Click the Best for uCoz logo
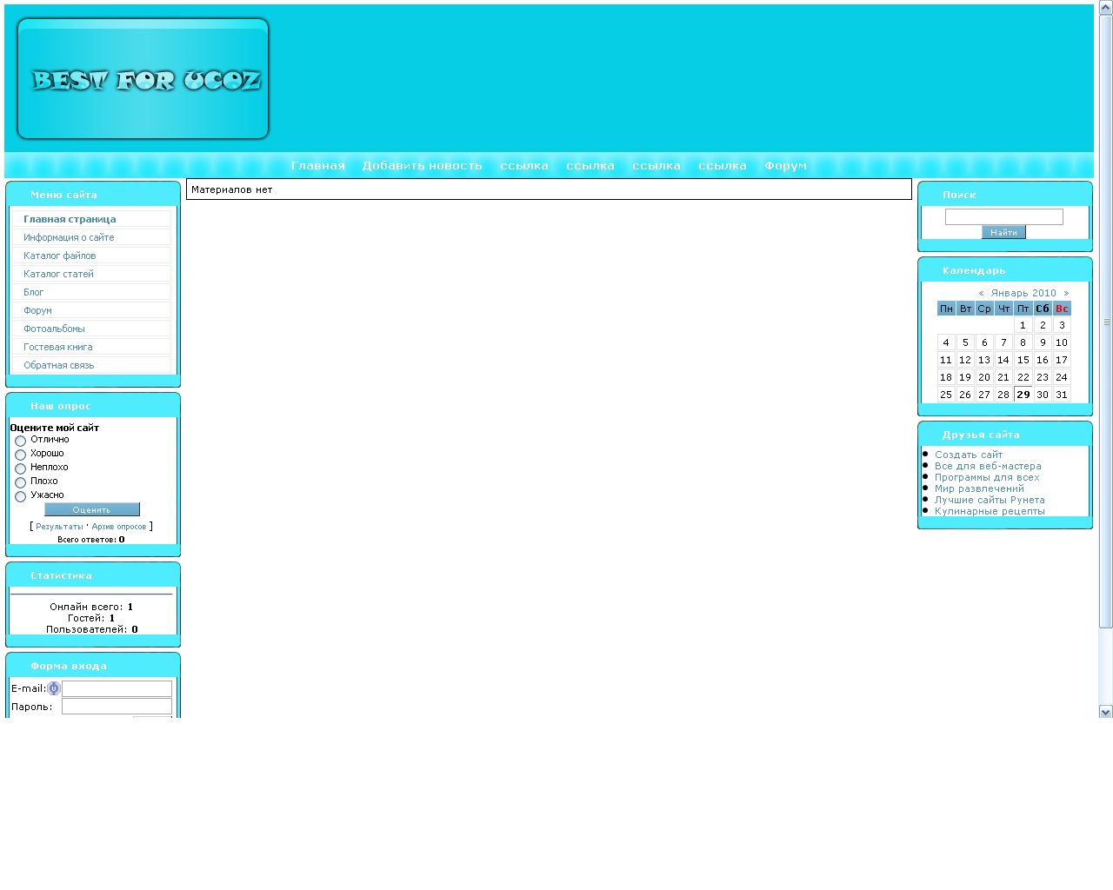 143,79
